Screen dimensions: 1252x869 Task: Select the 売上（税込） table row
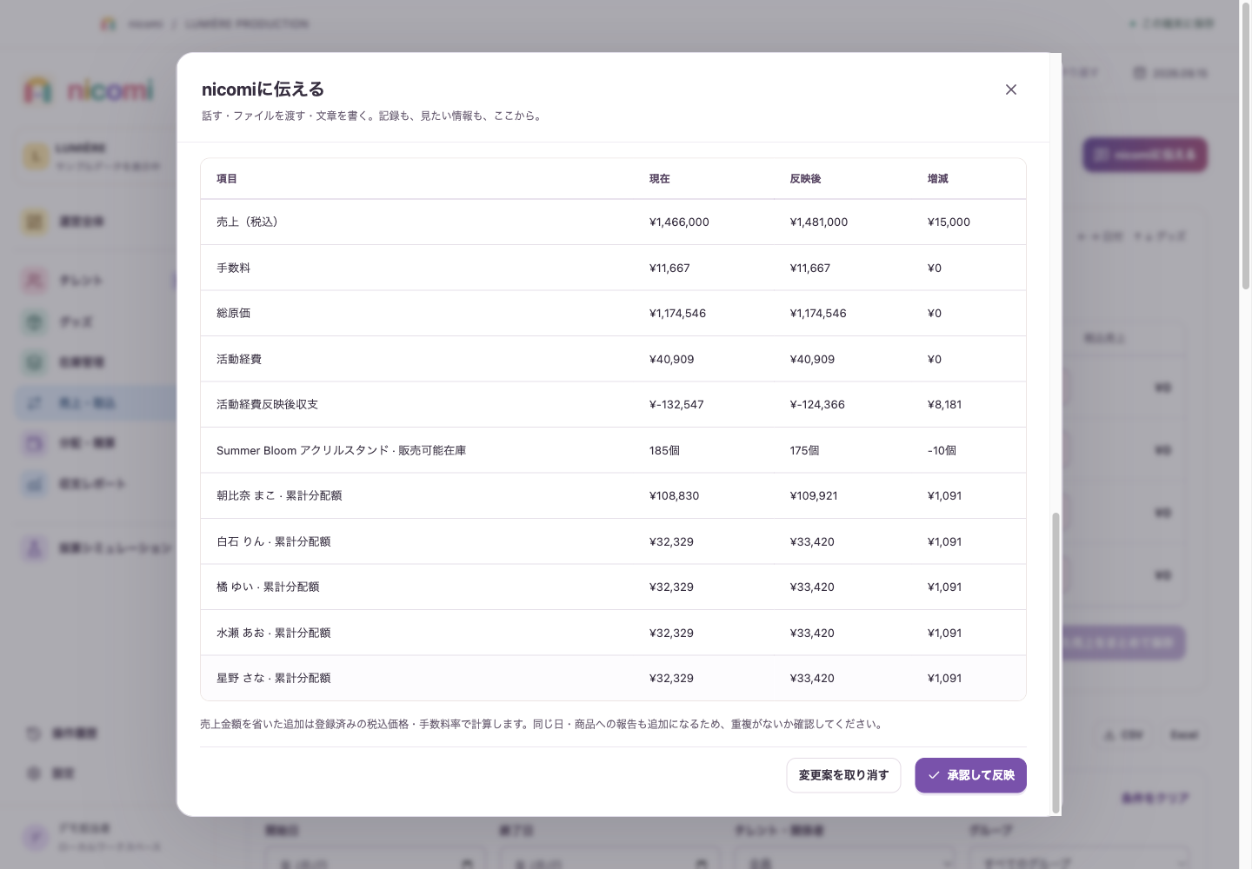click(x=613, y=222)
